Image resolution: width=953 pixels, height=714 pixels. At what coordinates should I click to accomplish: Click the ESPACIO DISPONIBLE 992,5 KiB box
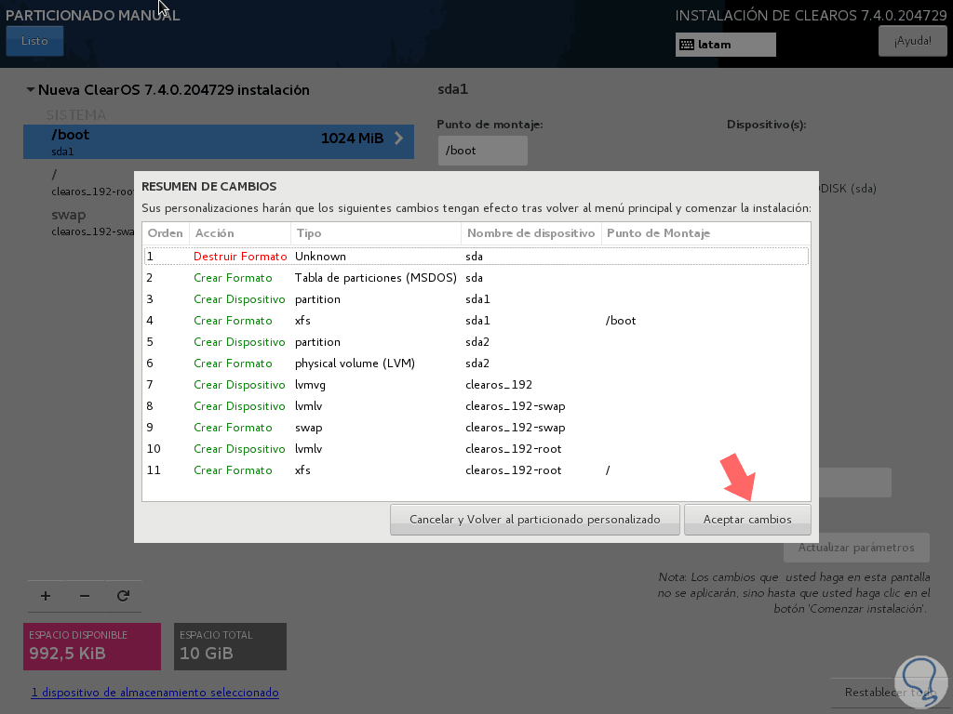point(92,647)
